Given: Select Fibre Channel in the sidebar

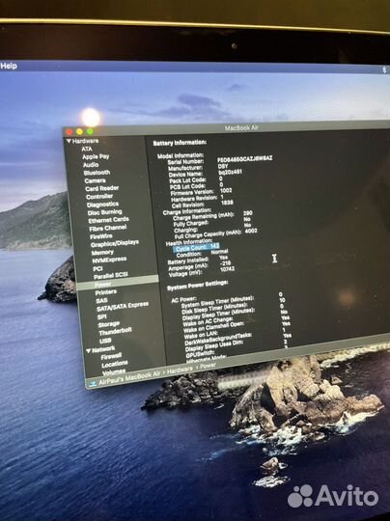Looking at the screenshot, I should click(x=108, y=229).
